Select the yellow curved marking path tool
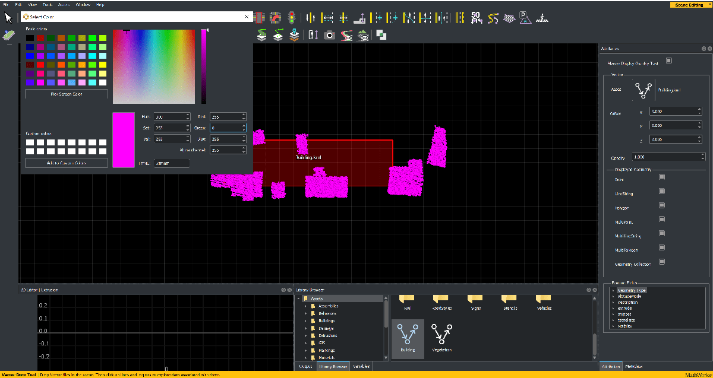Viewport: 713px width, 378px height. click(493, 18)
